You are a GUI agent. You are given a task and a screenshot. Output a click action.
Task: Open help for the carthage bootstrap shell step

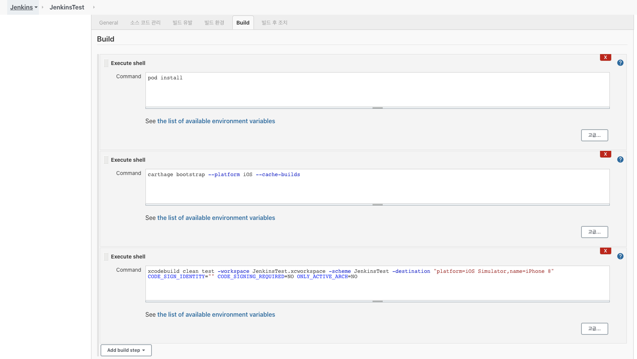(x=620, y=159)
